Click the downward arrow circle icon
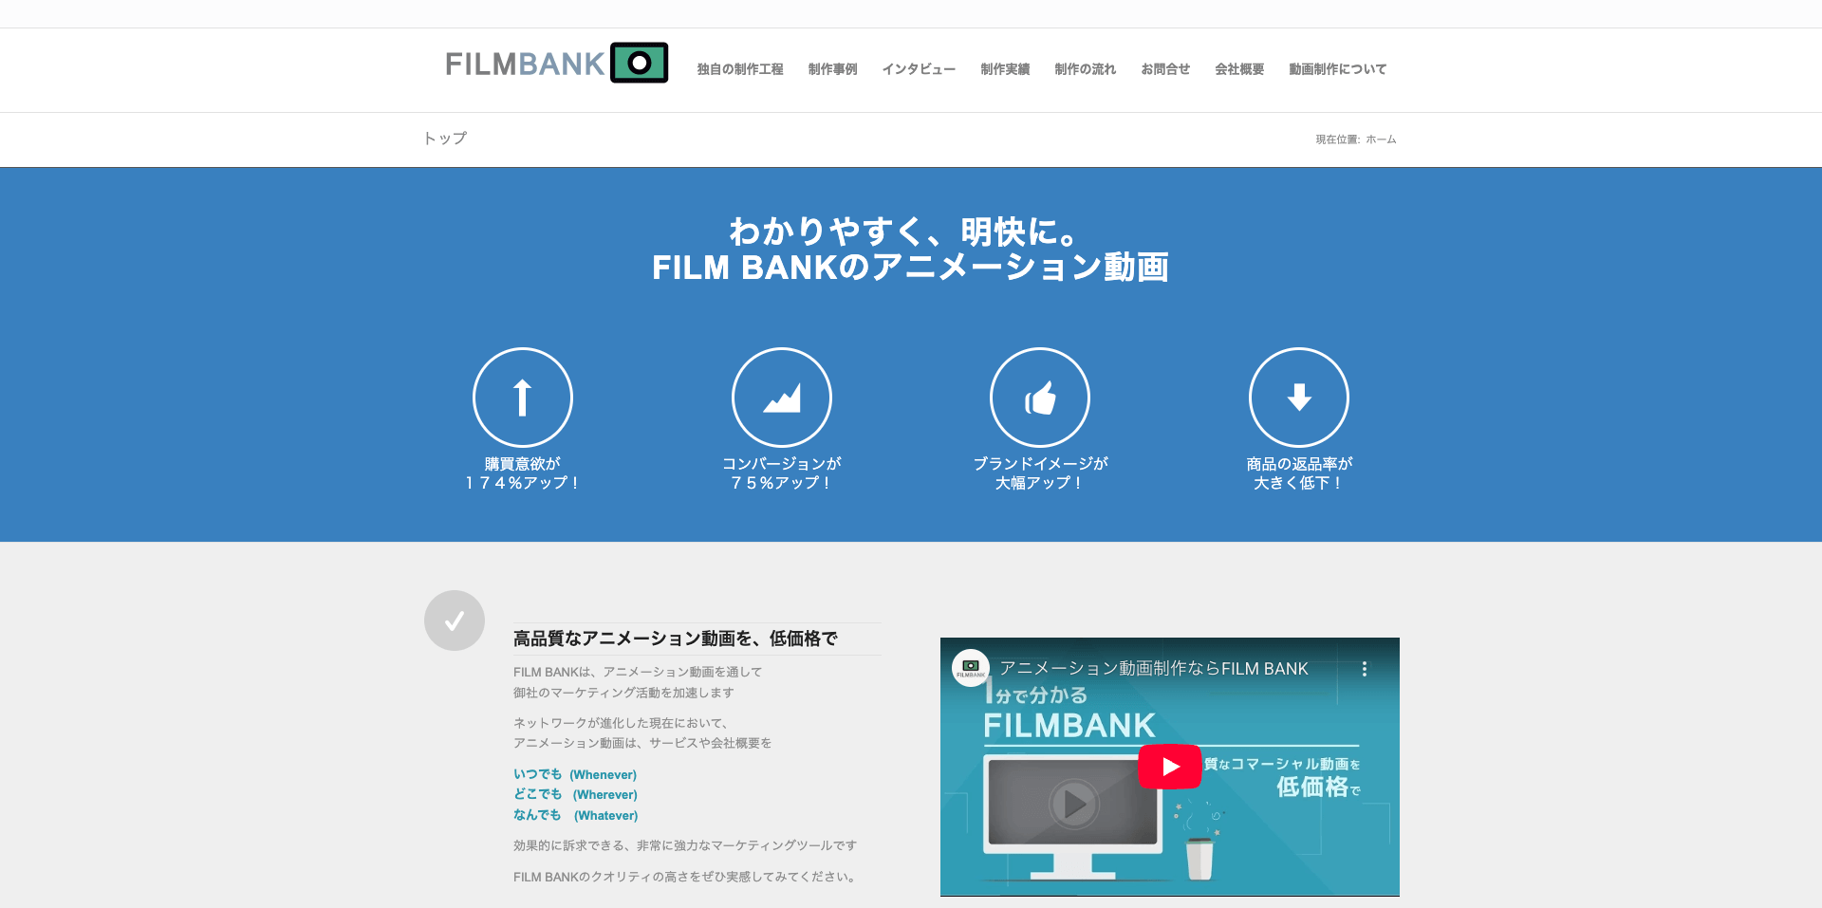Screen dimensions: 1822x908 coord(1299,398)
